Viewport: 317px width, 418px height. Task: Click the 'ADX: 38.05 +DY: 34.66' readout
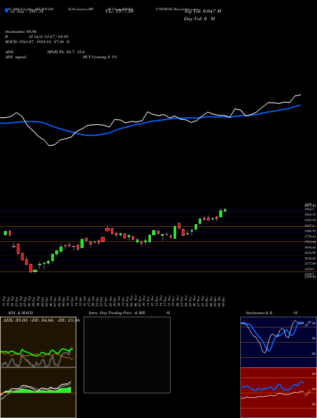coord(29,320)
